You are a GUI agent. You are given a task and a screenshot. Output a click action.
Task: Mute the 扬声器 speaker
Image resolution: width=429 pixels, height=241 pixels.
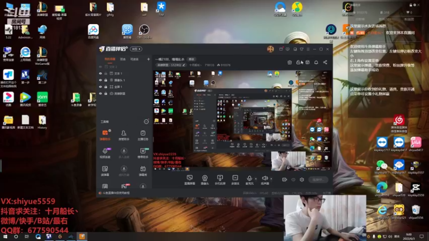(264, 180)
